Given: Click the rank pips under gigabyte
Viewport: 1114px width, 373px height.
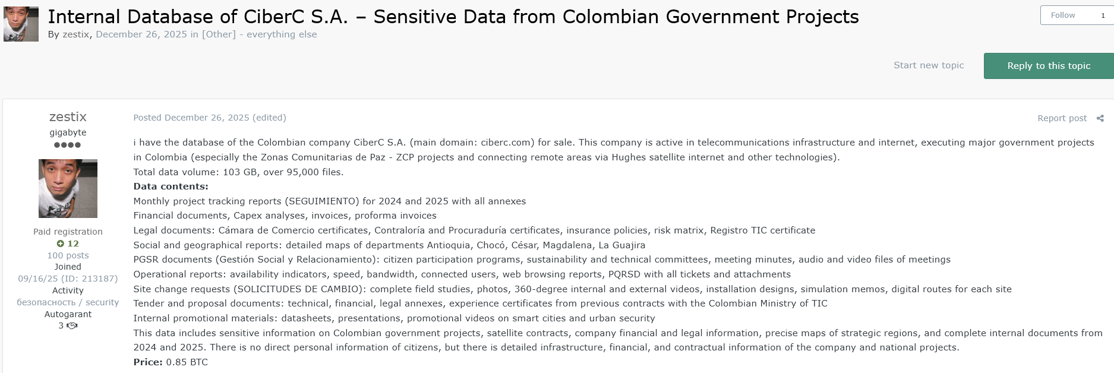Looking at the screenshot, I should coord(67,145).
